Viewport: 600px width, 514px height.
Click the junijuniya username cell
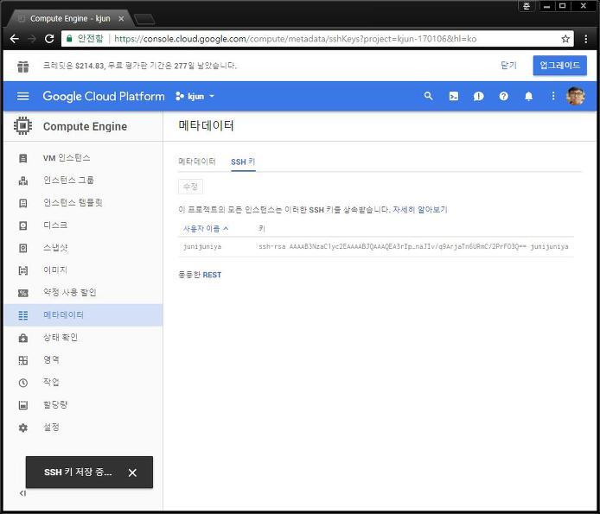point(202,247)
